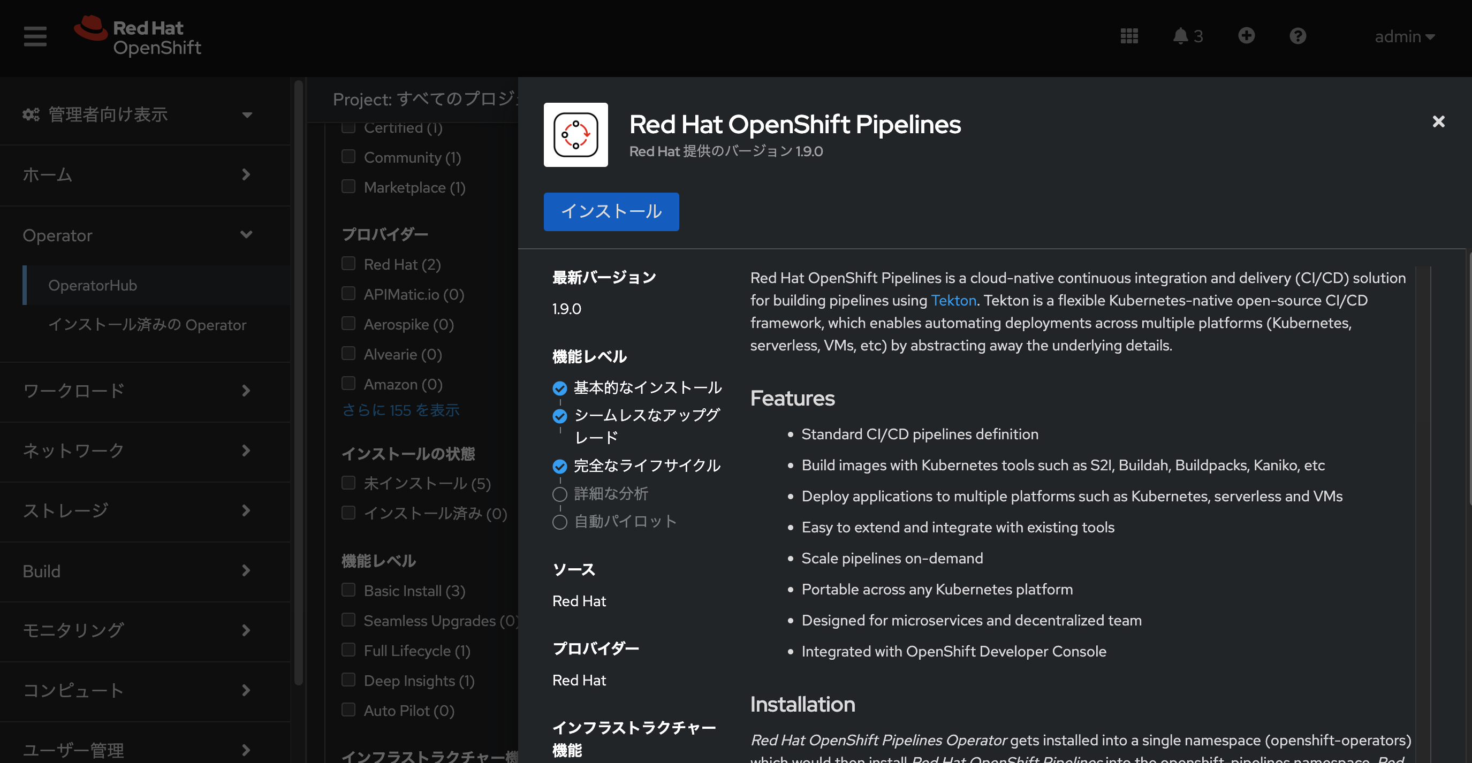Viewport: 1472px width, 763px height.
Task: Click the Features heading
Action: [792, 398]
